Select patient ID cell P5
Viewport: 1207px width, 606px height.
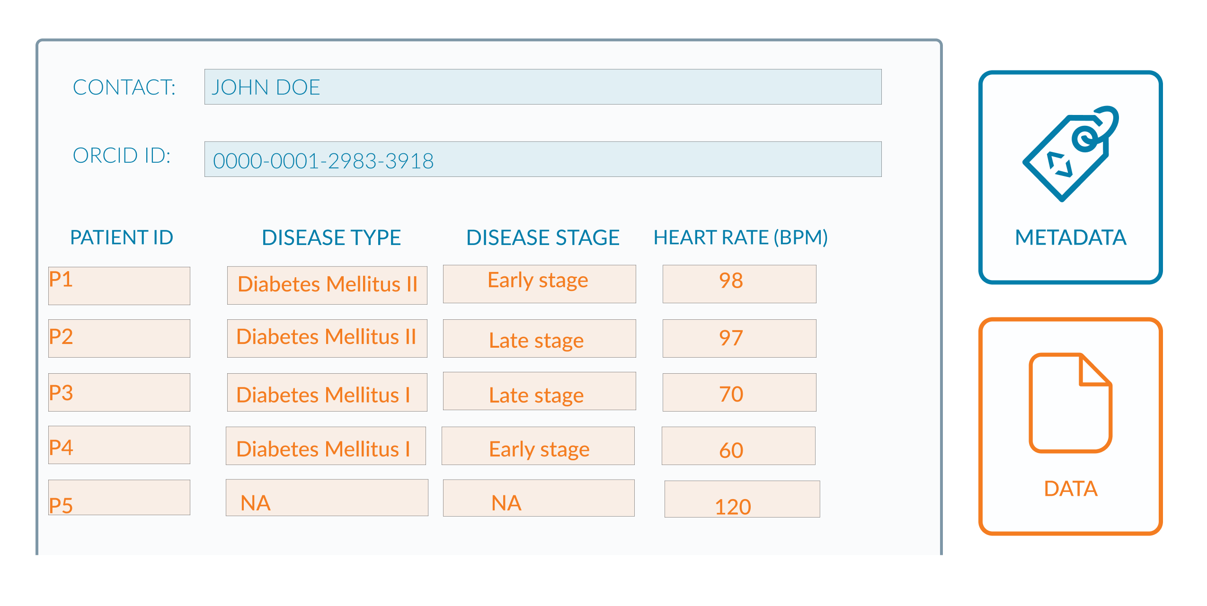119,498
